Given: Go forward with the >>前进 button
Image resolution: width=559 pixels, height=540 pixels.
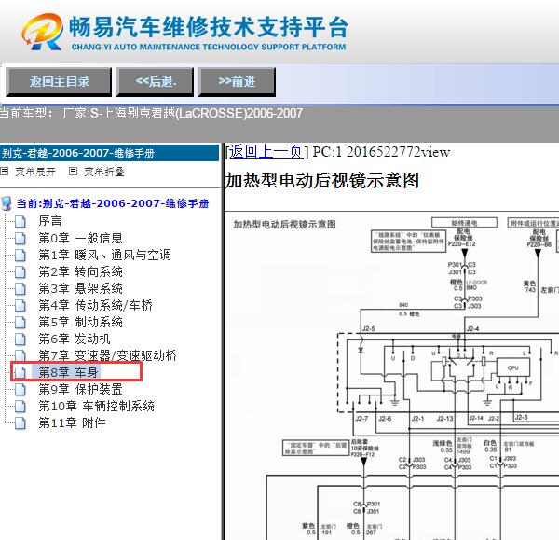Looking at the screenshot, I should pos(237,82).
